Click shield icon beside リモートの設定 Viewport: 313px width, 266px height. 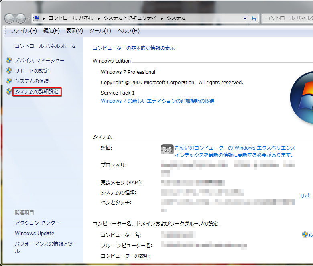[9, 71]
